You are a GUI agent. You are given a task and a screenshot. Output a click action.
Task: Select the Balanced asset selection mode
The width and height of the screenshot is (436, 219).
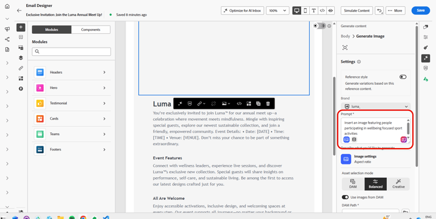(x=376, y=184)
